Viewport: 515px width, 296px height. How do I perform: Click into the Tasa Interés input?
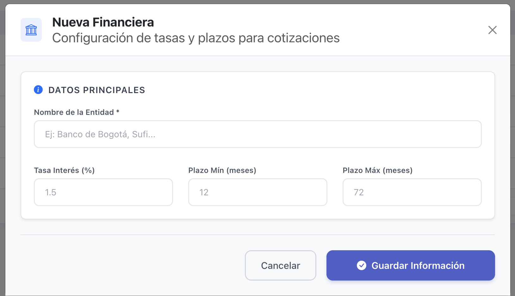coord(103,192)
